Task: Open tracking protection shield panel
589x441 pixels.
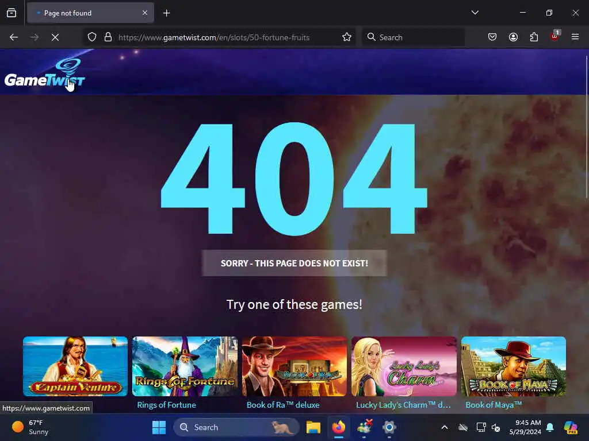Action: click(92, 37)
